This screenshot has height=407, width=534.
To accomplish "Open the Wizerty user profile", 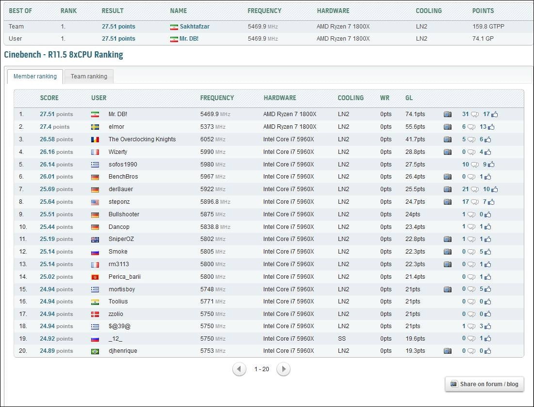I will click(118, 152).
